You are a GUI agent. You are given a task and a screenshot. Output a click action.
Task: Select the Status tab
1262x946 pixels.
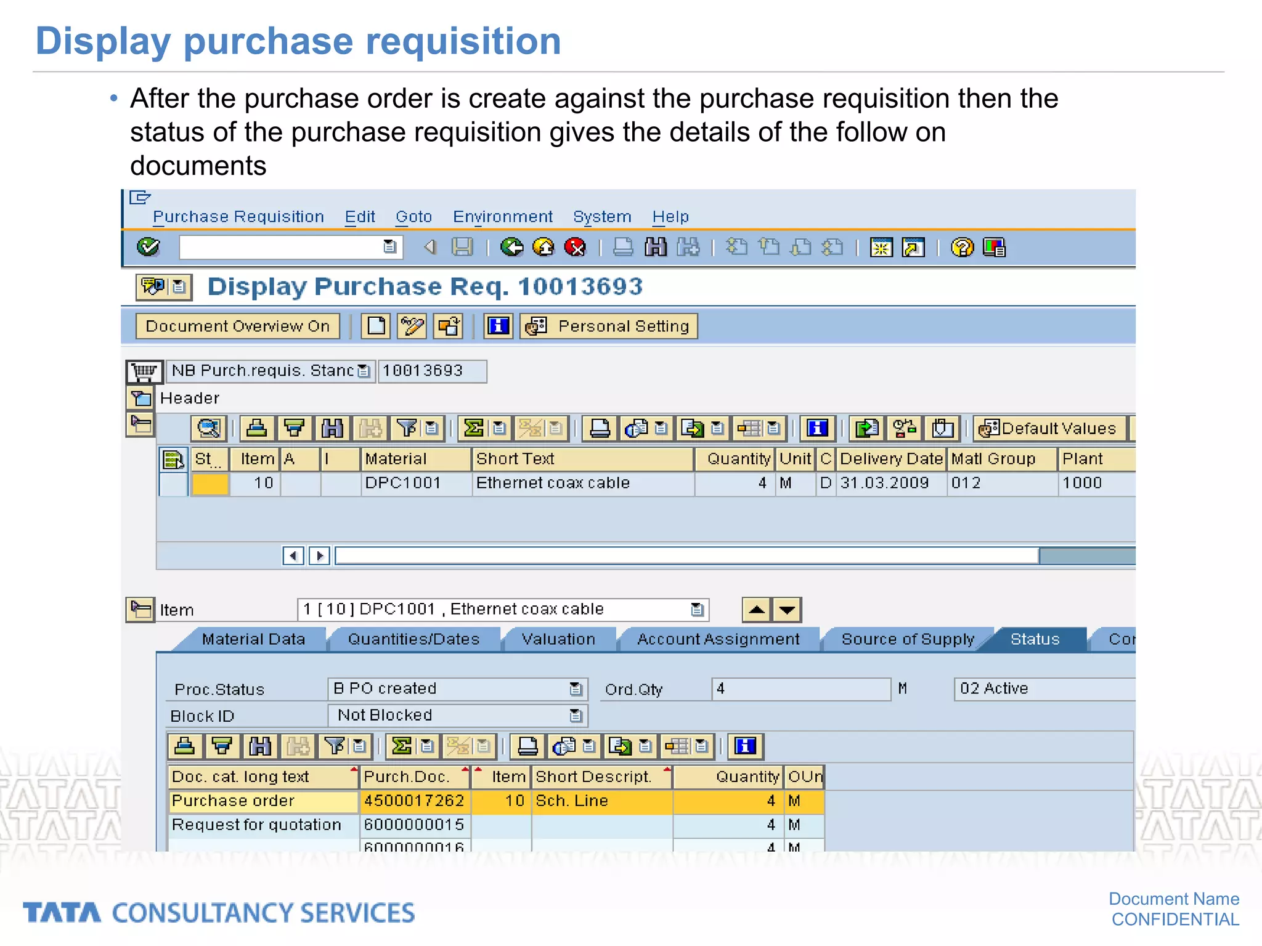point(1035,639)
